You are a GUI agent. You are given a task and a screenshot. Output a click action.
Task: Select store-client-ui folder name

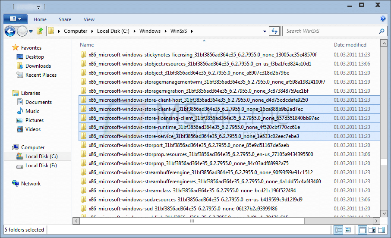pos(196,109)
